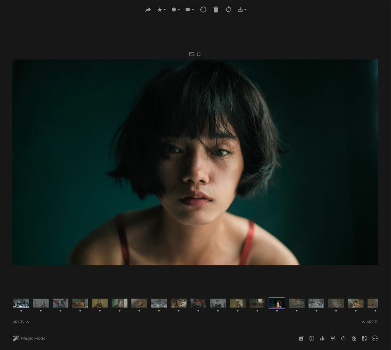
Task: Select the thumbnail just before the highlighted one
Action: (x=257, y=303)
